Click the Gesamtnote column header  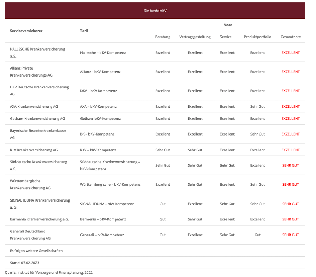[x=290, y=37]
